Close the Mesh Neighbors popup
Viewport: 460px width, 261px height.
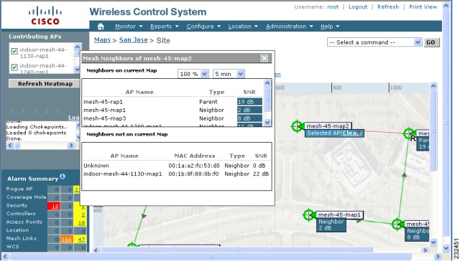(x=264, y=58)
